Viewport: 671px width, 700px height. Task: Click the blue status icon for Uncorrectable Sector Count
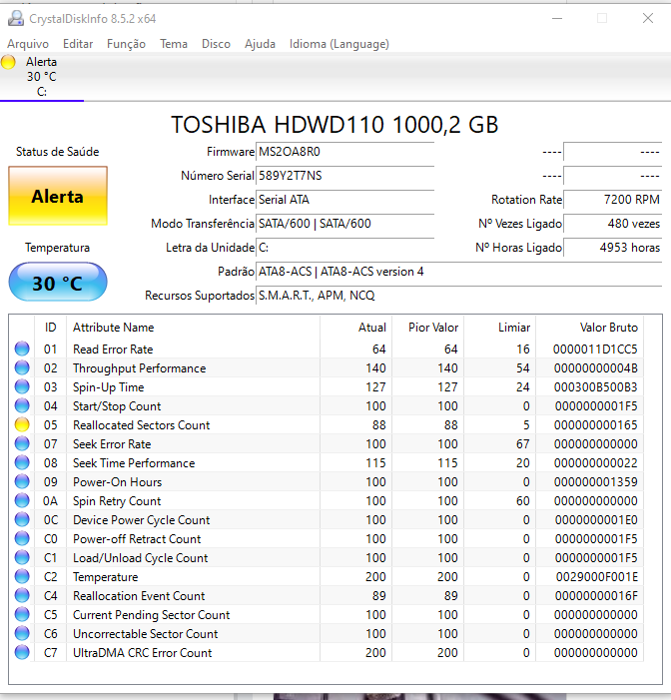point(22,633)
